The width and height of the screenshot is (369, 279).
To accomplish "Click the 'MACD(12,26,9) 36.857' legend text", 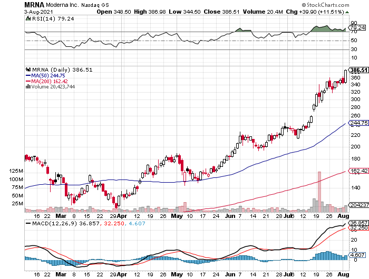I will tap(66, 224).
